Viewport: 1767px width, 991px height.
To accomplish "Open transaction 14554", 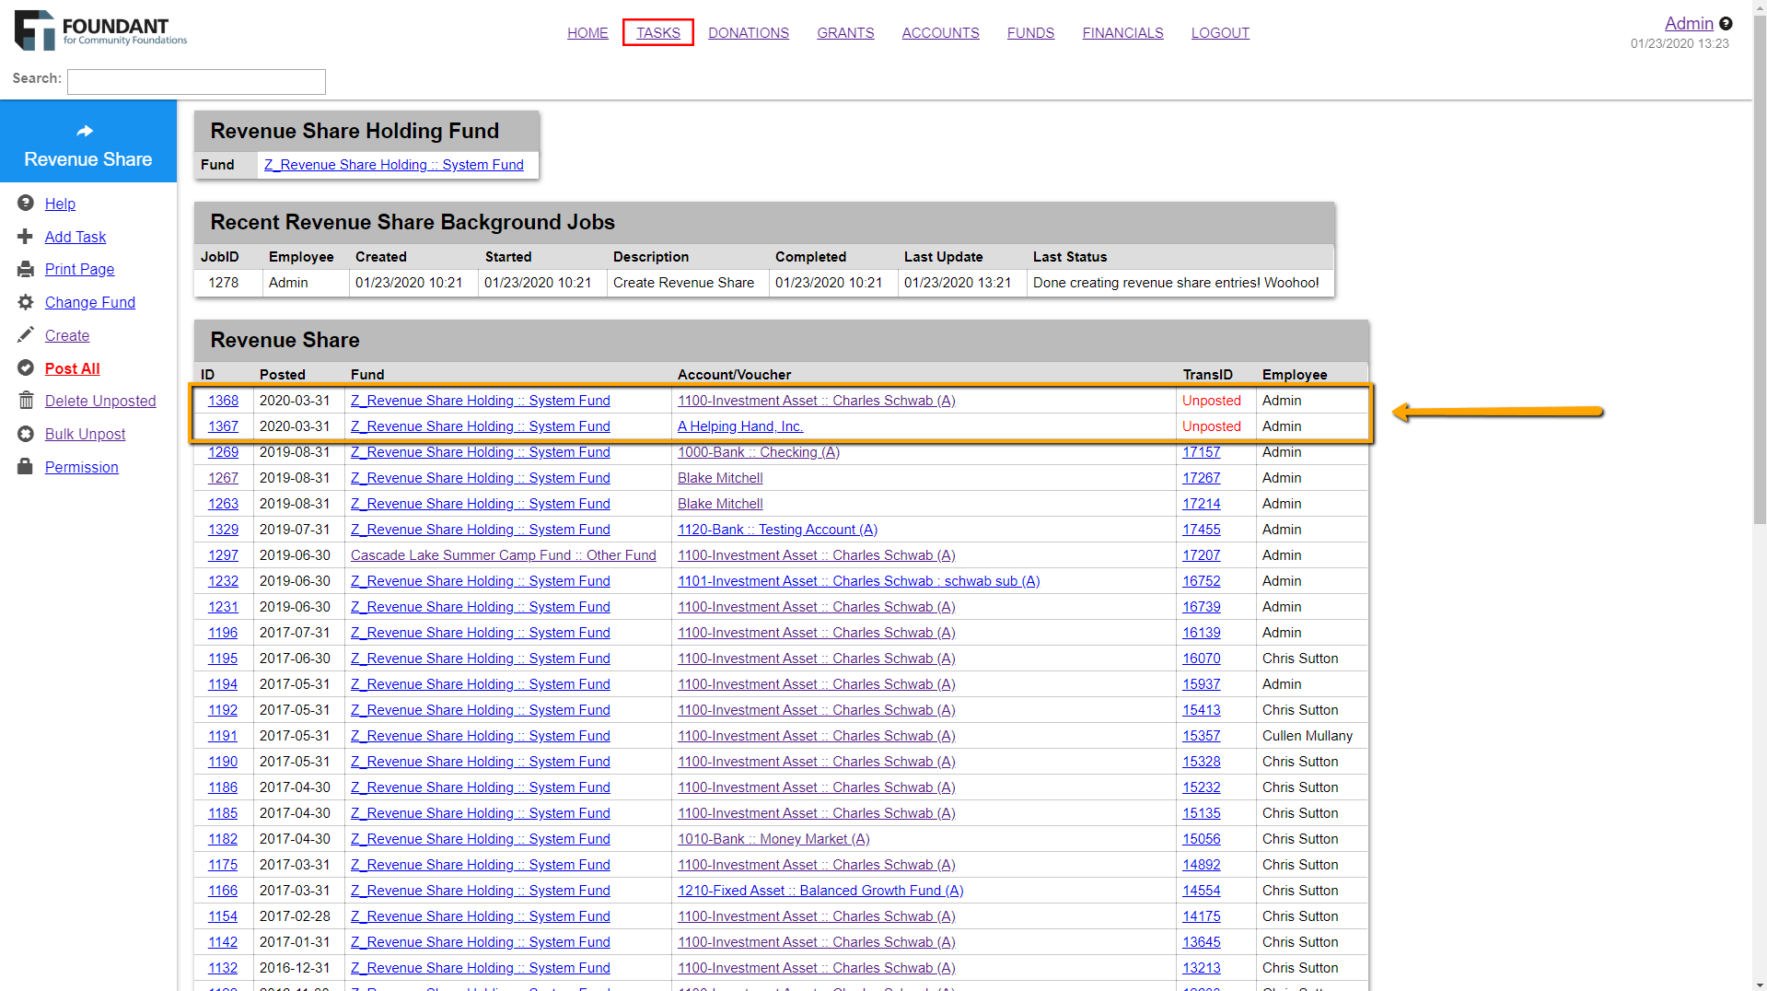I will [x=1202, y=891].
